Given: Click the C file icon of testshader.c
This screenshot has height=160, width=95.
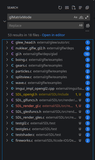Looking at the screenshot, I should point(12,135).
